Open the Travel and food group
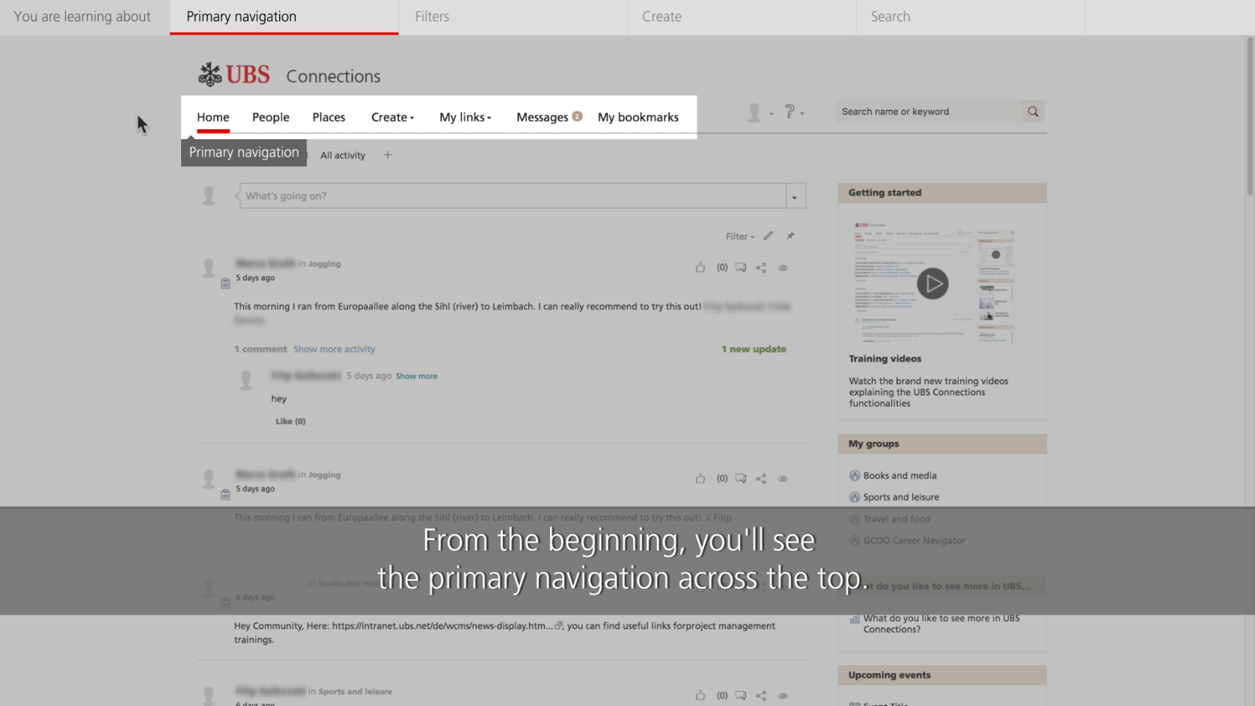The height and width of the screenshot is (706, 1255). (897, 518)
